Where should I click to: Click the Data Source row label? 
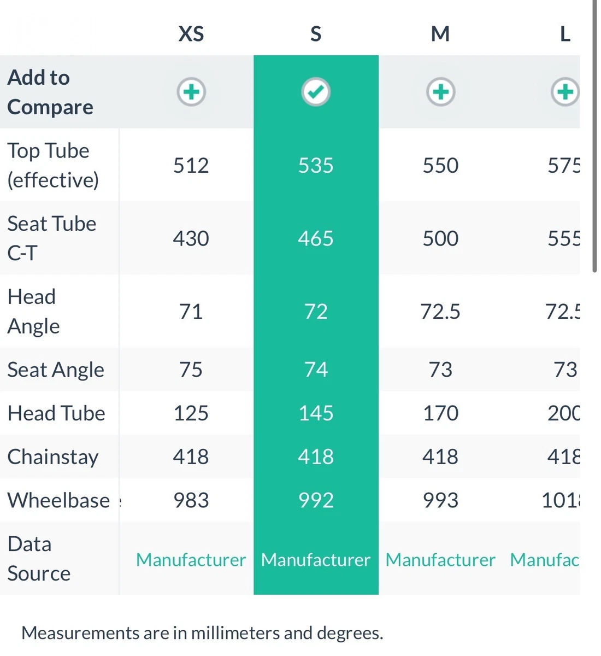[39, 559]
